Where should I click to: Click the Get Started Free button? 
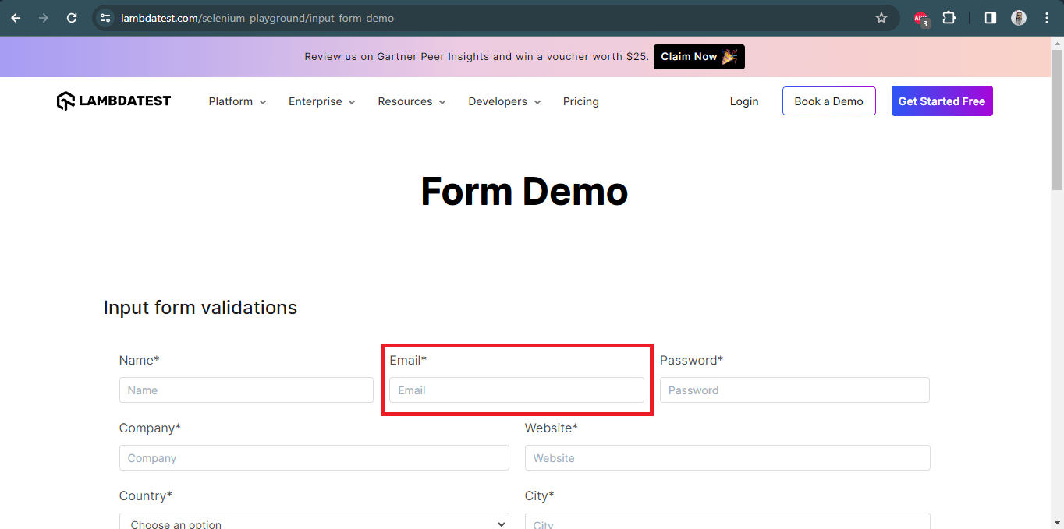click(942, 101)
